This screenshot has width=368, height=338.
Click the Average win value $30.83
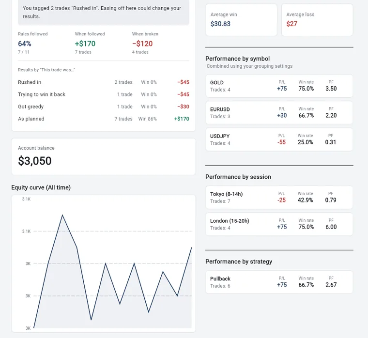point(220,24)
